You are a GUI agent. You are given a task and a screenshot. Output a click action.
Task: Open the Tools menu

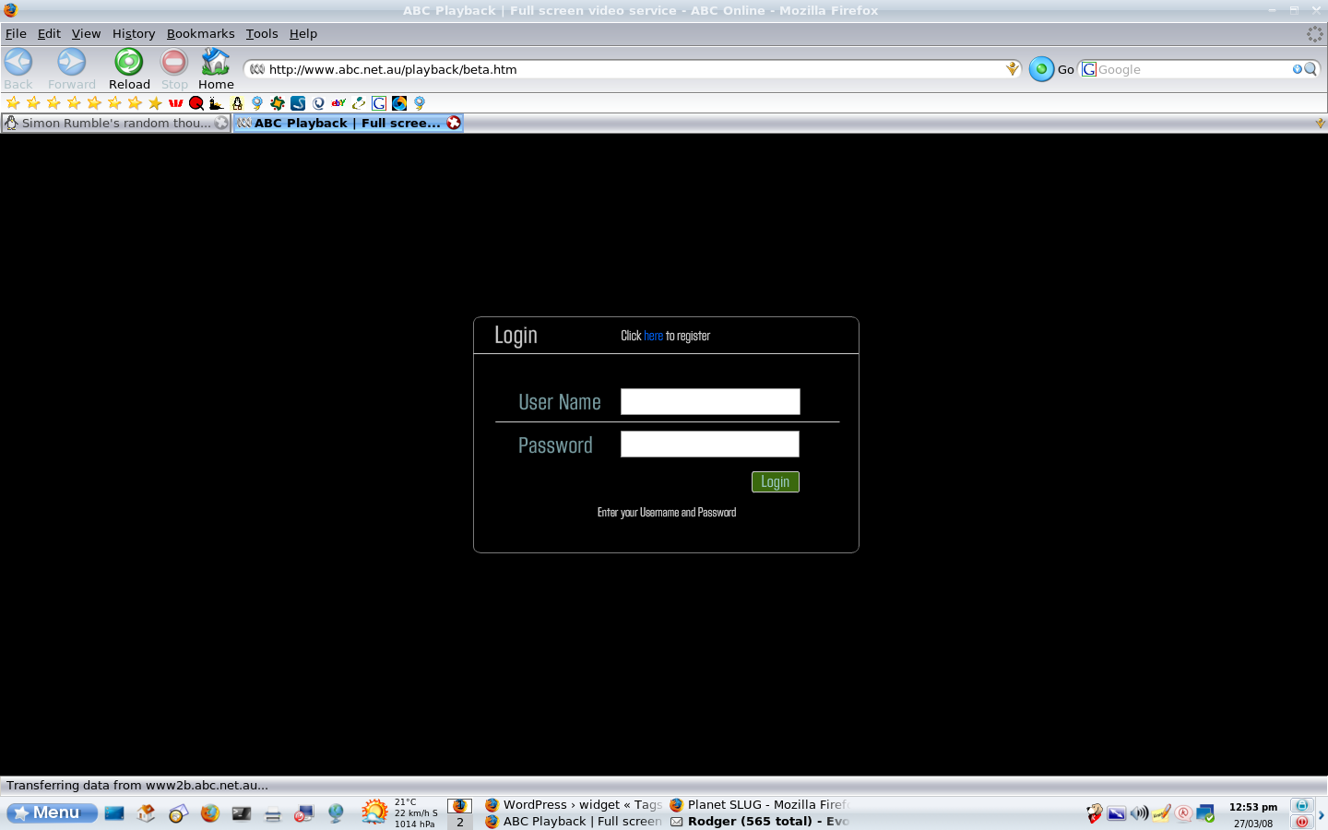pyautogui.click(x=262, y=33)
